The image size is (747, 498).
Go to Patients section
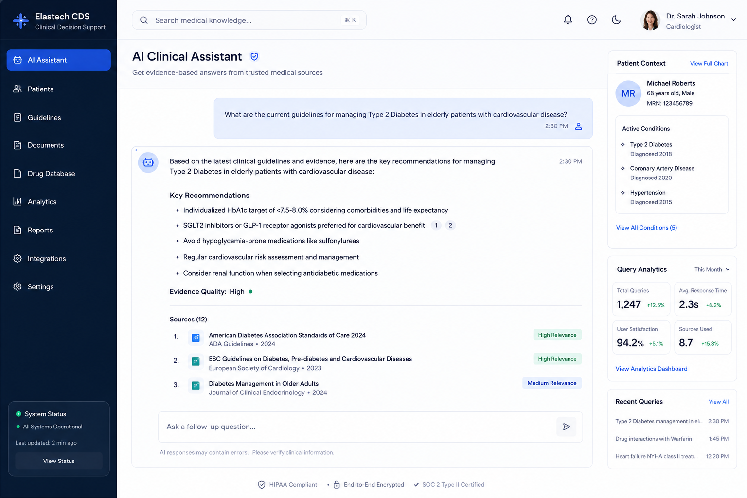point(59,89)
